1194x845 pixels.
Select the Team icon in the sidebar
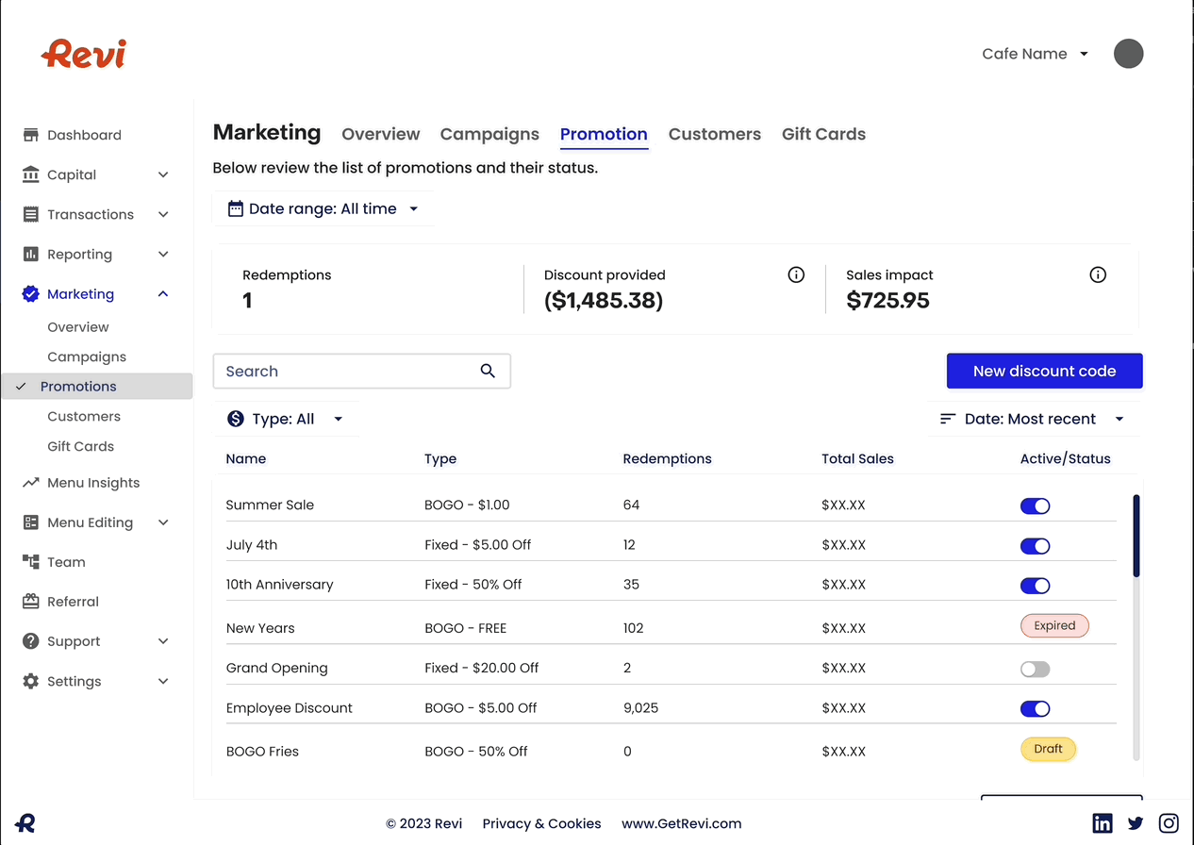pyautogui.click(x=29, y=561)
